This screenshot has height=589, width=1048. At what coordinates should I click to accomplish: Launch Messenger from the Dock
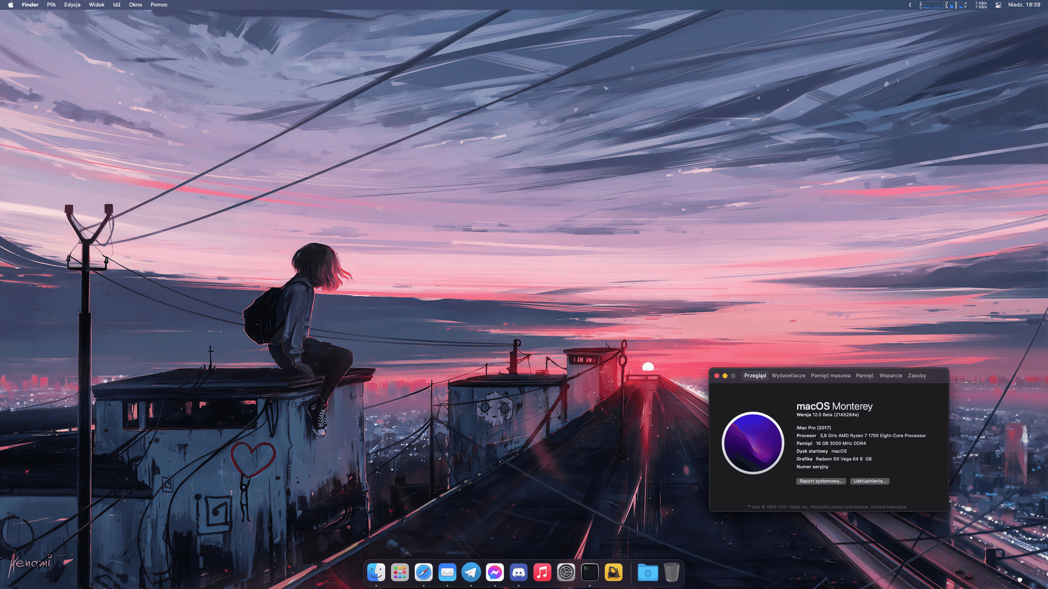[495, 572]
